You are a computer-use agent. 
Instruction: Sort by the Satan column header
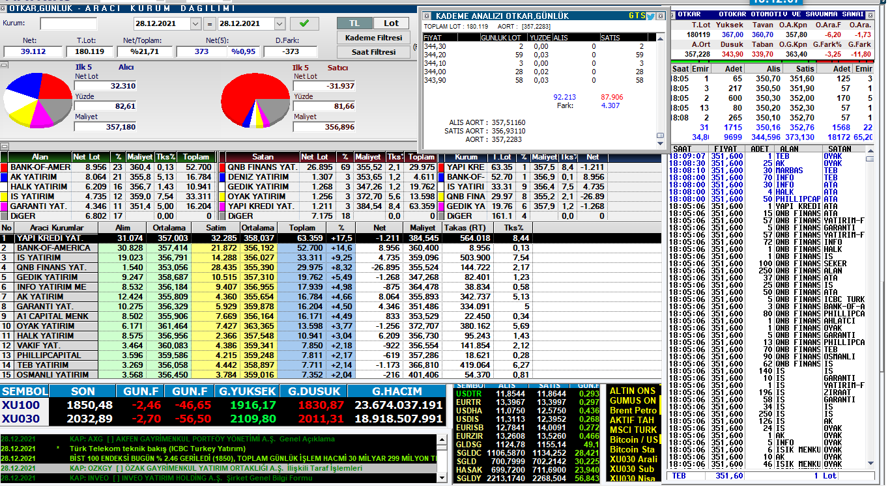coord(263,157)
